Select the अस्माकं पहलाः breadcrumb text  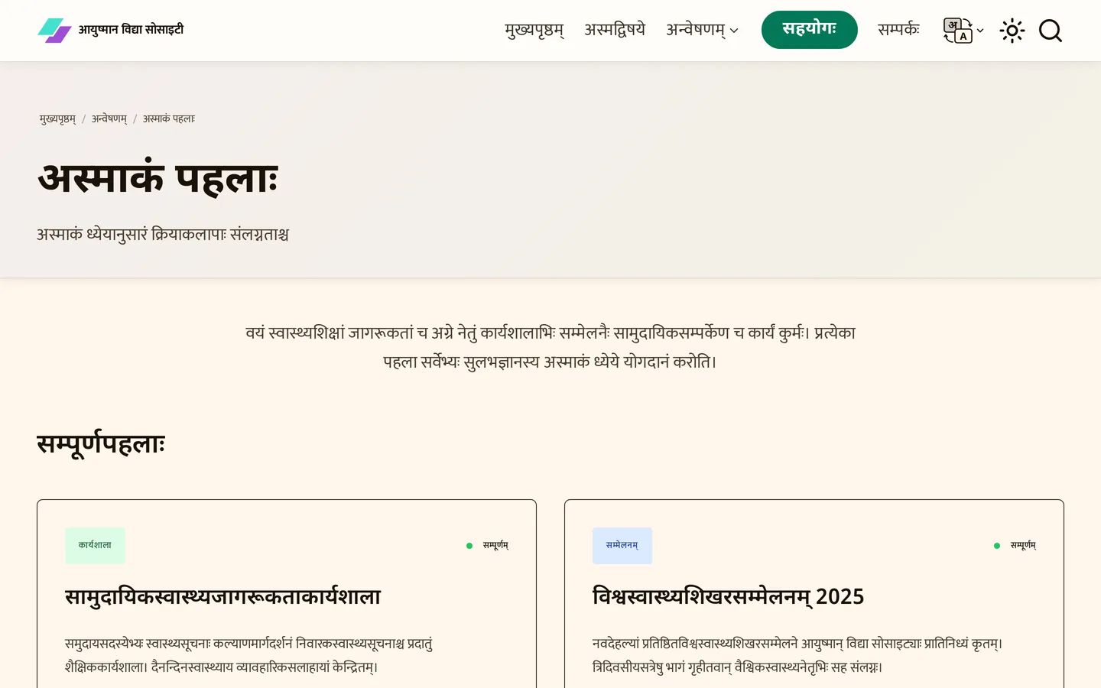pyautogui.click(x=169, y=119)
